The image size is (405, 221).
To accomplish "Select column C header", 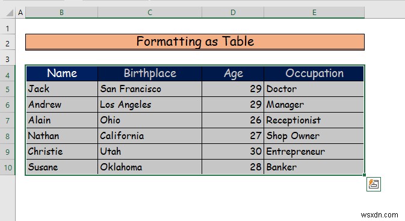I will click(150, 13).
